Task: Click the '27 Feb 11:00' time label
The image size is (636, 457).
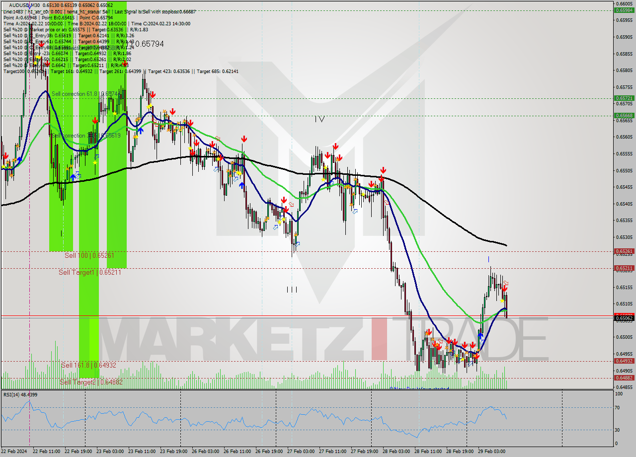Action: click(333, 452)
